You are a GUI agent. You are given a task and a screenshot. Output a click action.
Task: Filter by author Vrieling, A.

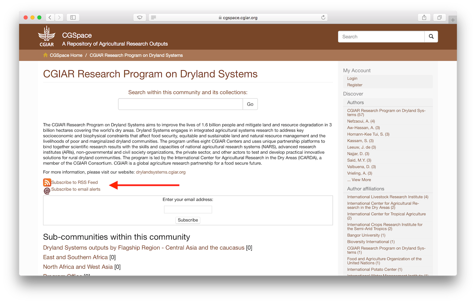pos(360,173)
